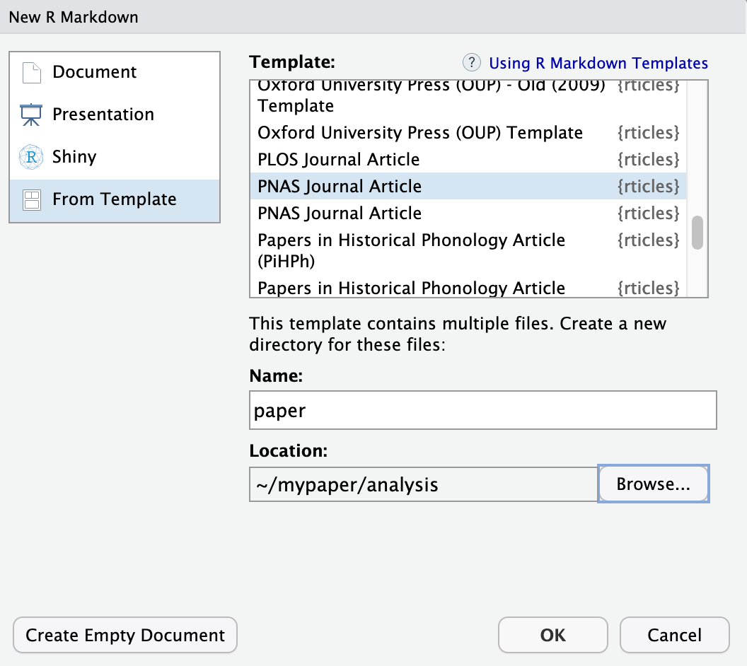Select the last partially visible template entry
Viewport: 747px width, 666px height.
[411, 288]
